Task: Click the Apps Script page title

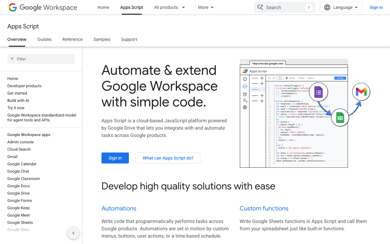Action: tap(23, 26)
